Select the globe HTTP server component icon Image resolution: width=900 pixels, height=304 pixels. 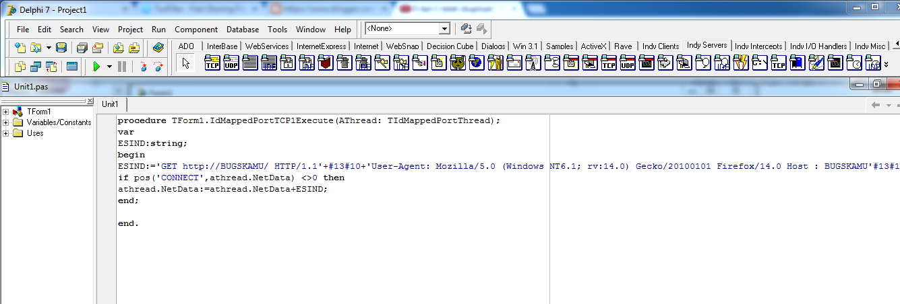[477, 64]
